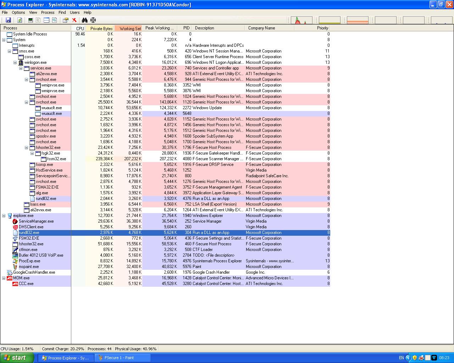The image size is (454, 363).
Task: Open the Users menu
Action: click(x=75, y=12)
